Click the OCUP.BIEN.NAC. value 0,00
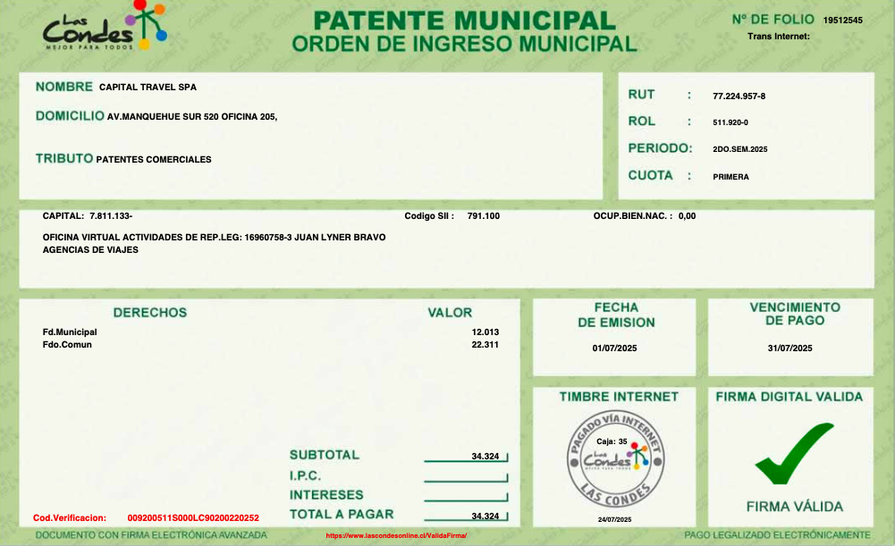Screen dimensions: 895x546 click(x=687, y=216)
